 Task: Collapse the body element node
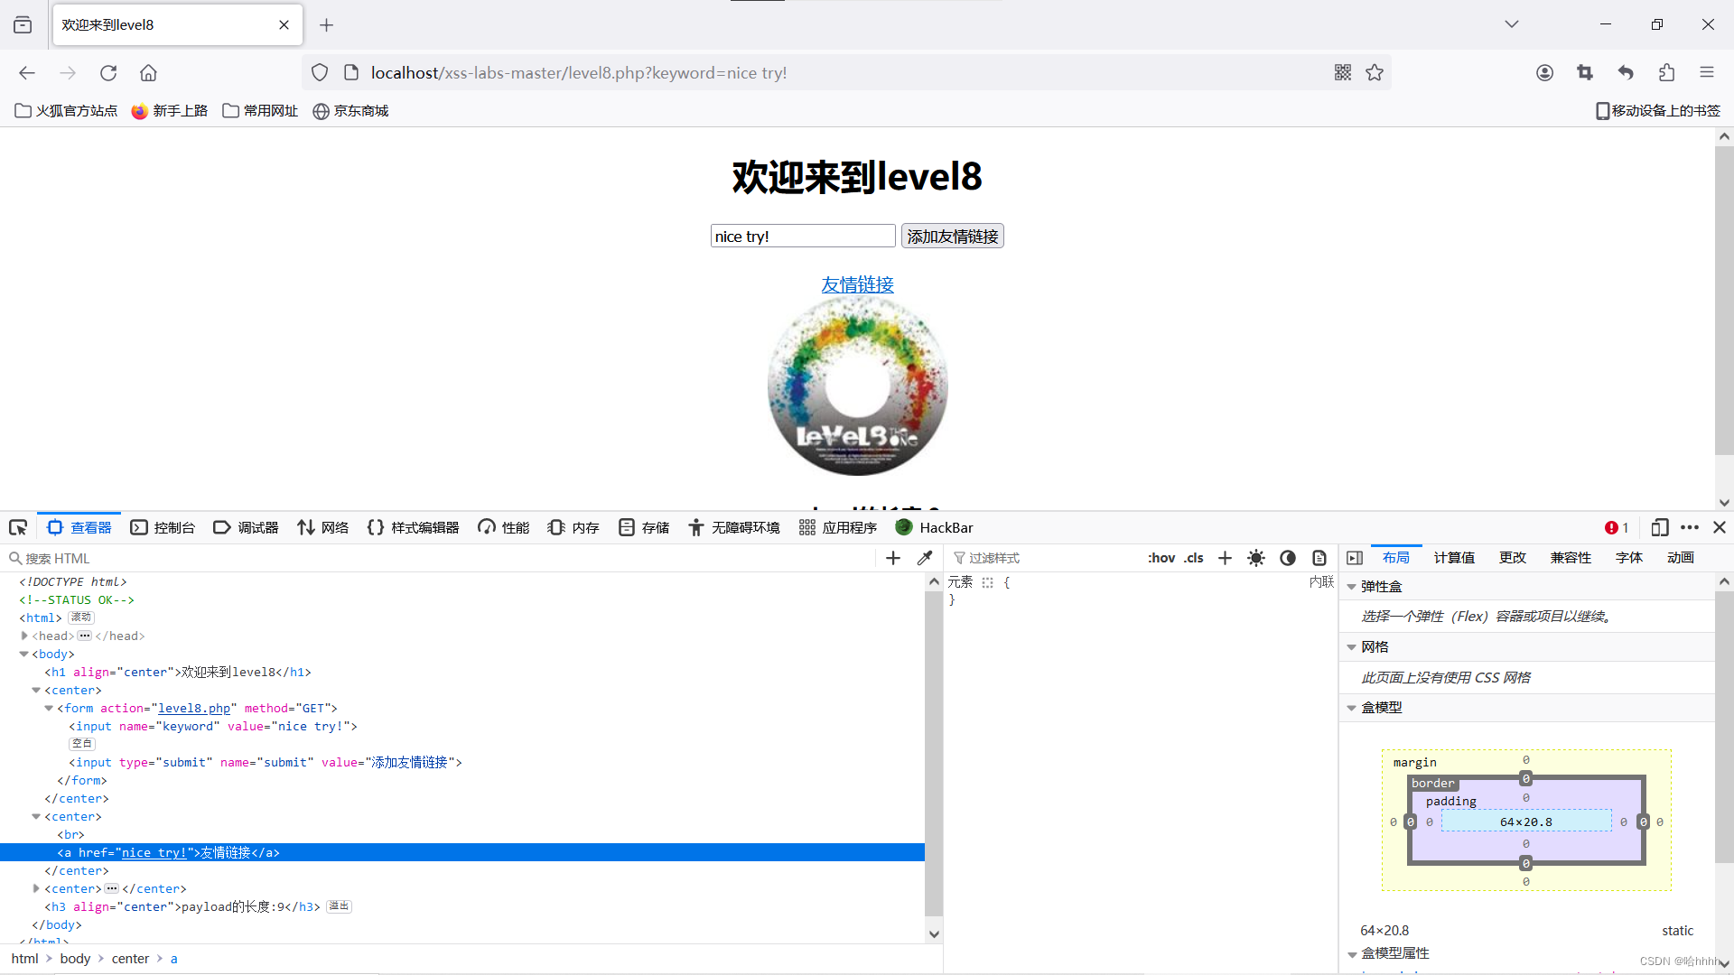[24, 654]
